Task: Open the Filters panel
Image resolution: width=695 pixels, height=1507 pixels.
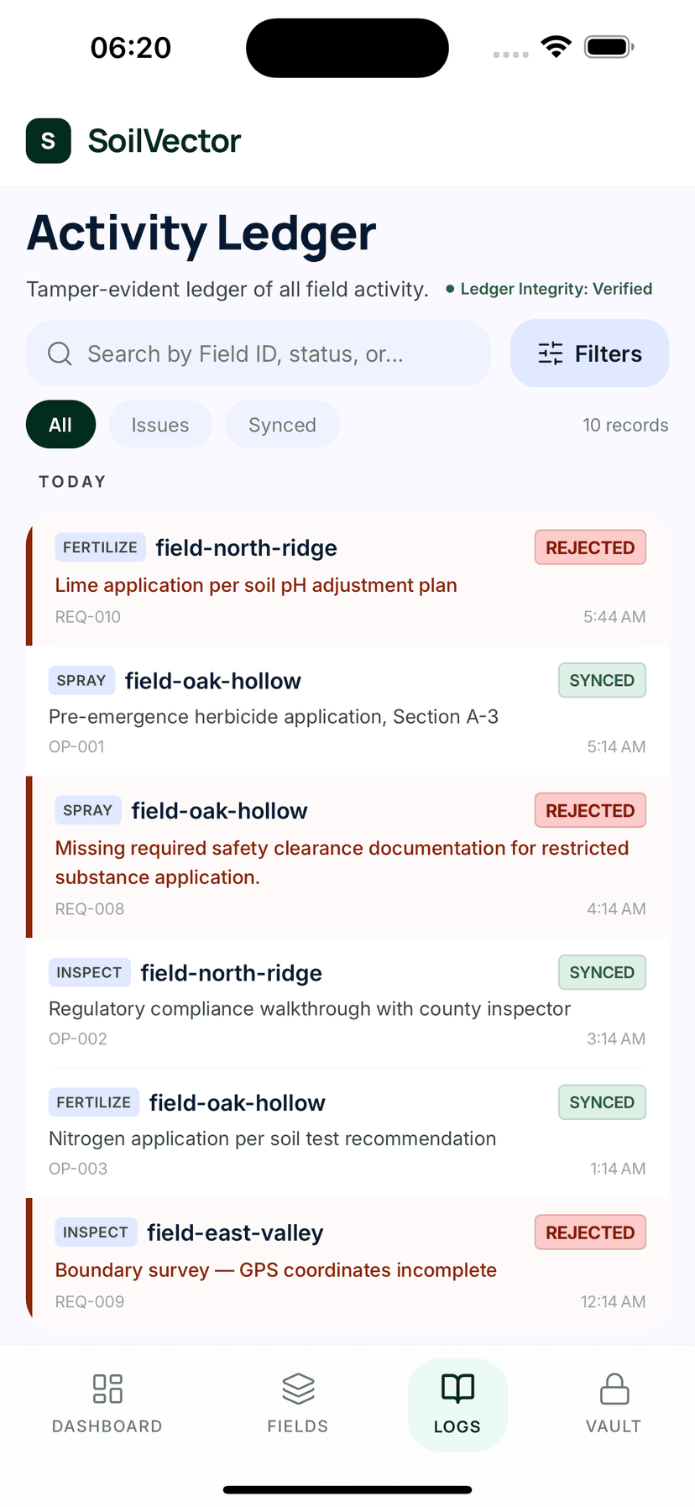Action: click(589, 353)
